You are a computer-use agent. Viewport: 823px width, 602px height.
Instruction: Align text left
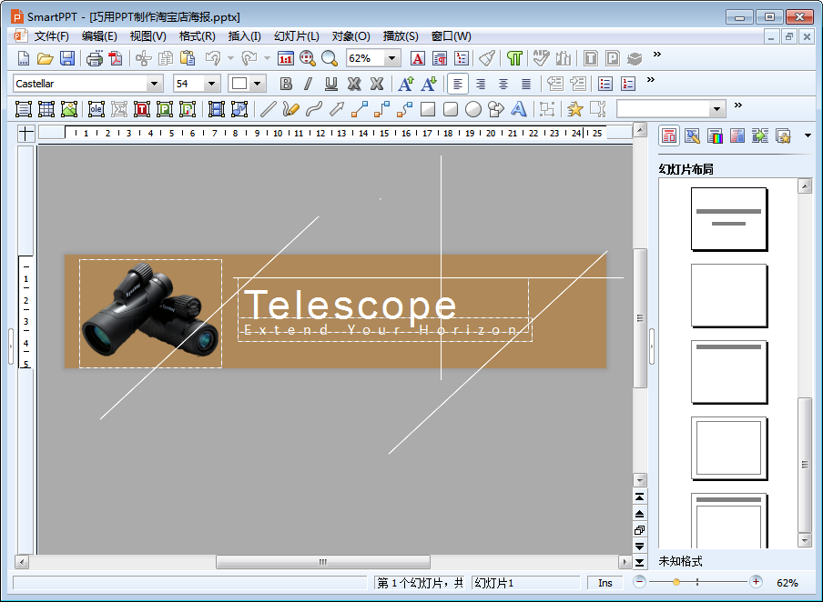point(458,84)
